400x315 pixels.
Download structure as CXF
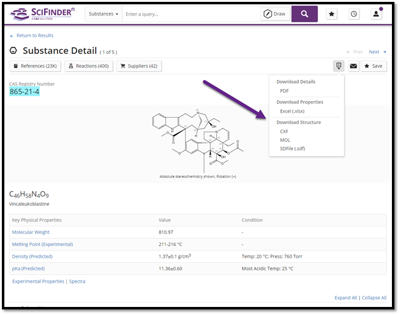[x=284, y=131]
